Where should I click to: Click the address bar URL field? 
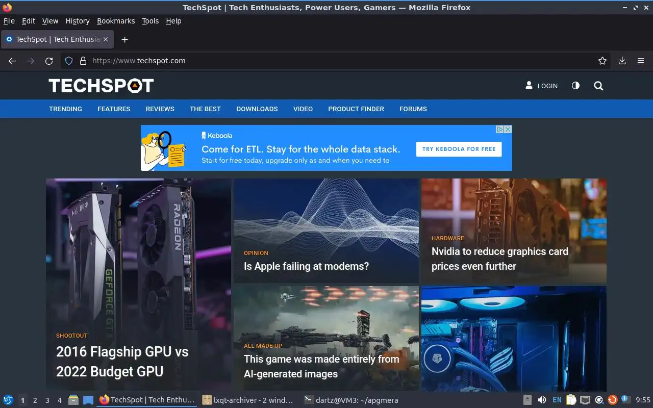click(337, 61)
